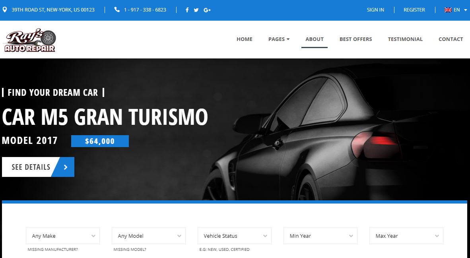This screenshot has height=258, width=470.
Task: Click the location pin icon
Action: click(5, 10)
